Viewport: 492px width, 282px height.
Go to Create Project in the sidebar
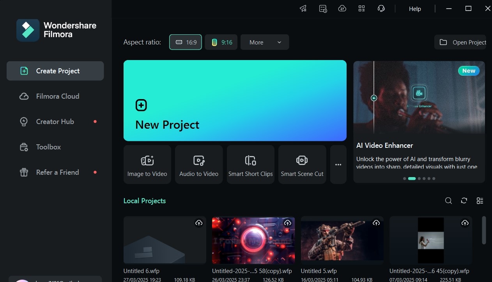(x=55, y=71)
